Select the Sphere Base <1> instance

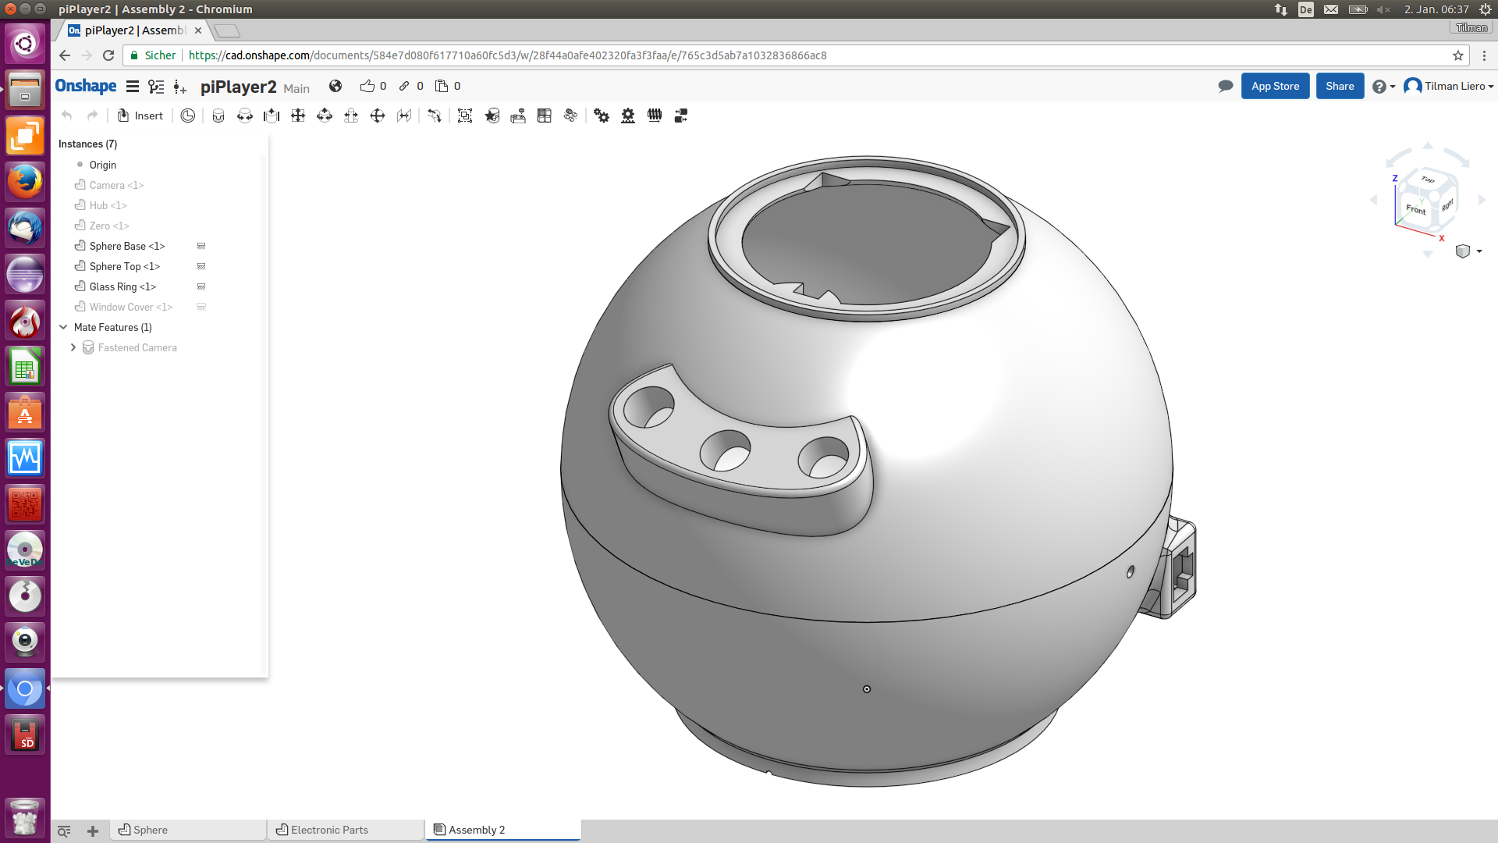pyautogui.click(x=127, y=246)
